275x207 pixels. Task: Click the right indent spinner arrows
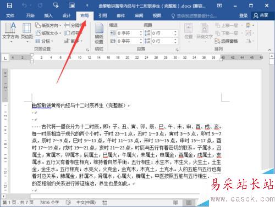[x=141, y=41]
